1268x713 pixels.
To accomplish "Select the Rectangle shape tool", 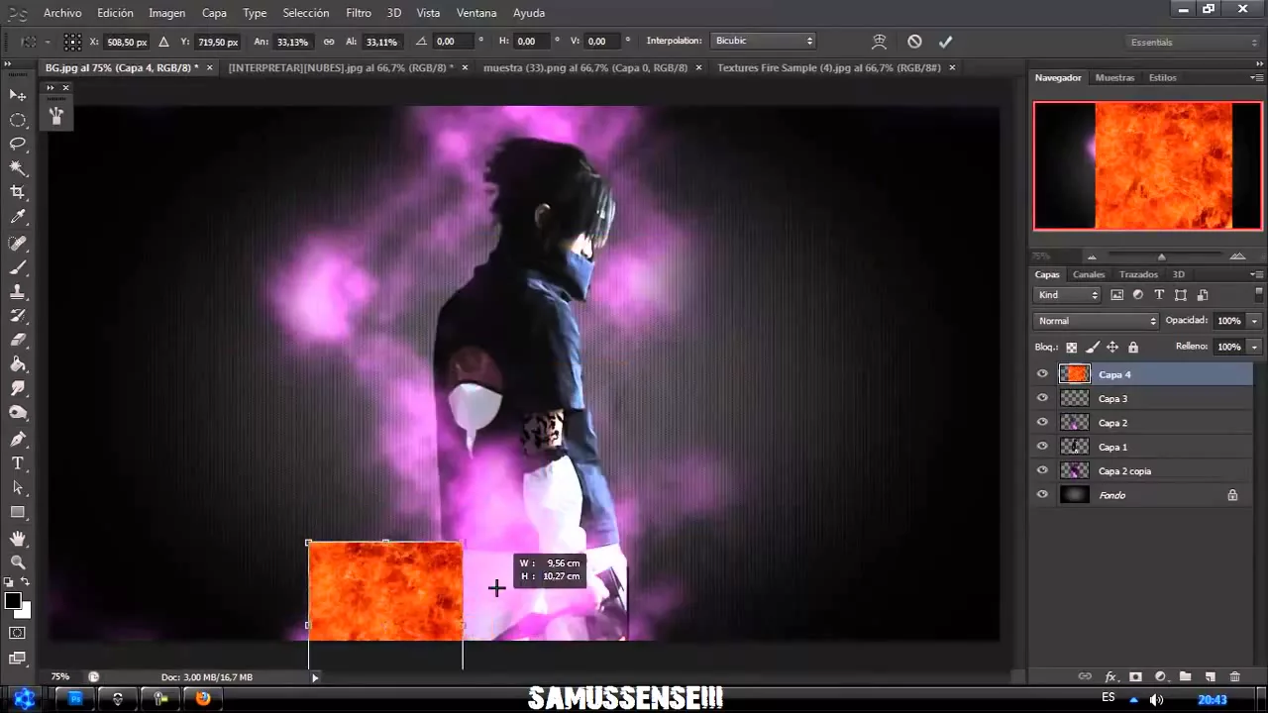I will (x=18, y=512).
